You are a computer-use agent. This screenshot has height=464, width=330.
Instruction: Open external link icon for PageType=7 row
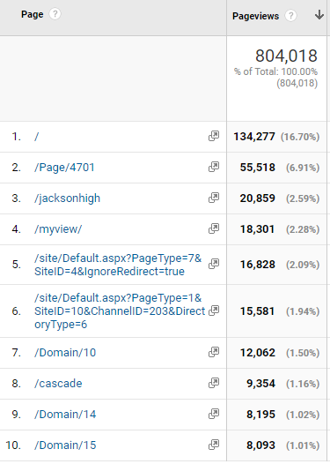click(x=214, y=264)
